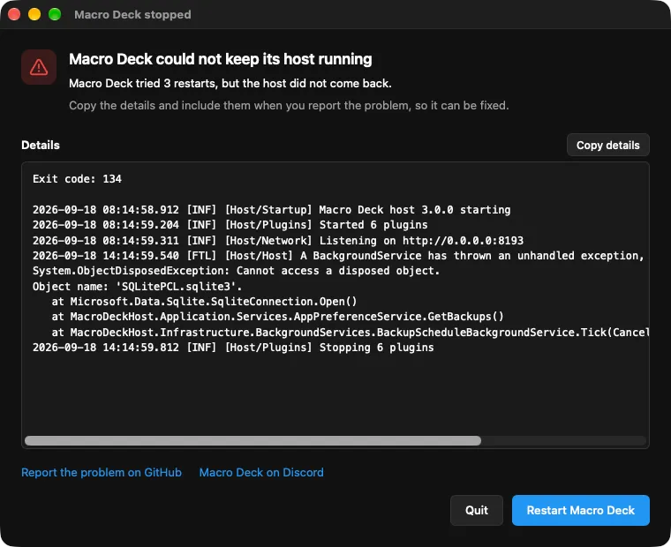Click the 'Listening on http://0.0.0.0:8193' line

[x=278, y=240]
